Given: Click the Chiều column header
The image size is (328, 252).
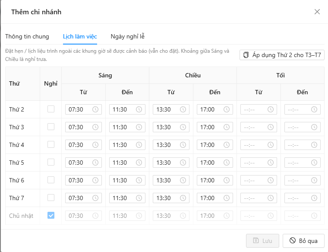Looking at the screenshot, I should coord(193,75).
